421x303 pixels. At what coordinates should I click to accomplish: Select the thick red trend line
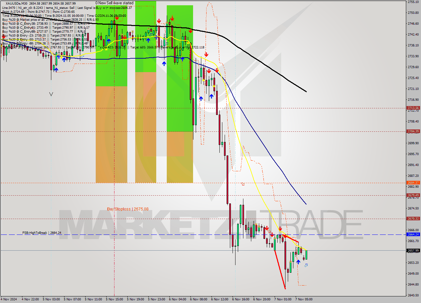280,269
